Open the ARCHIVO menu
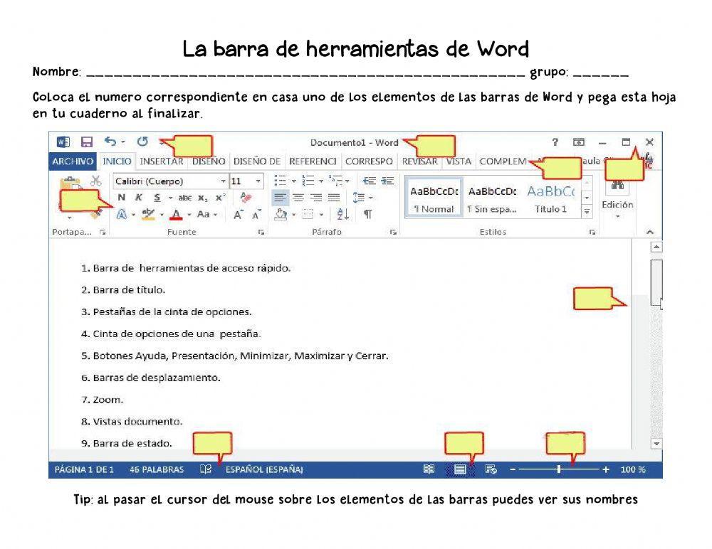This screenshot has width=712, height=549. [73, 161]
